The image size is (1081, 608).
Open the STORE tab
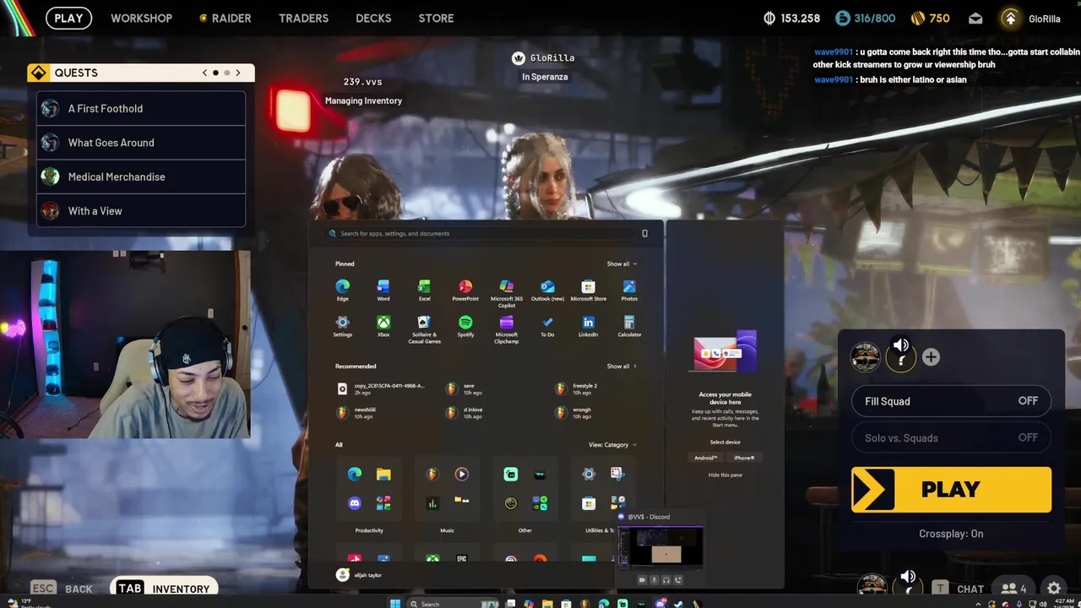pyautogui.click(x=436, y=18)
